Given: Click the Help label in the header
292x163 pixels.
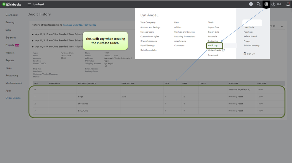Looking at the screenshot, I should 279,4.
